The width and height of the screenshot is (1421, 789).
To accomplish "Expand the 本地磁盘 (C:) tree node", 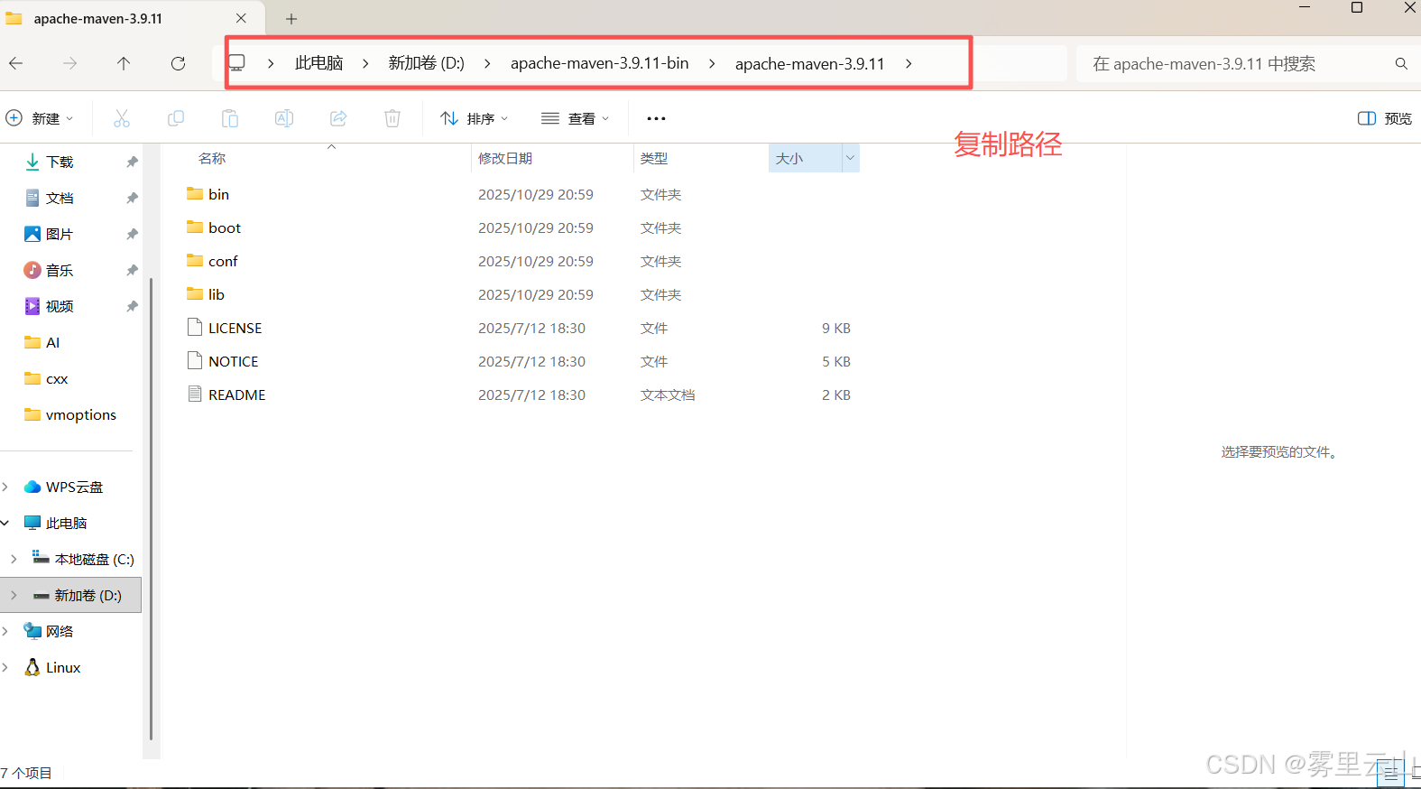I will click(x=14, y=559).
